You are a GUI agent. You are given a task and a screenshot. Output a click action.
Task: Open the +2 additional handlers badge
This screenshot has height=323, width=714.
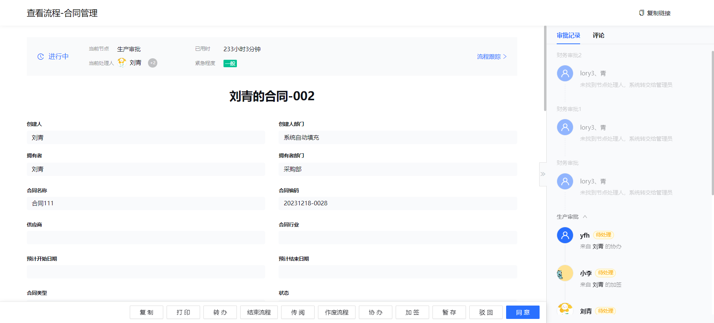tap(152, 63)
